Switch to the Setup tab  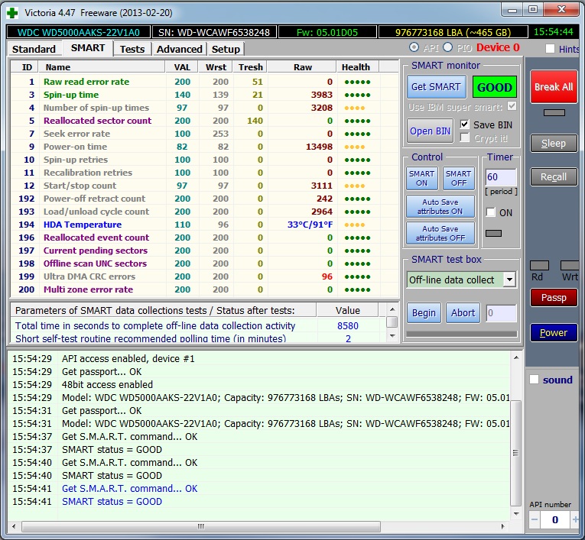(226, 49)
